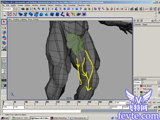Open the Display layer type dropdown
The height and width of the screenshot is (120, 160).
tap(142, 82)
